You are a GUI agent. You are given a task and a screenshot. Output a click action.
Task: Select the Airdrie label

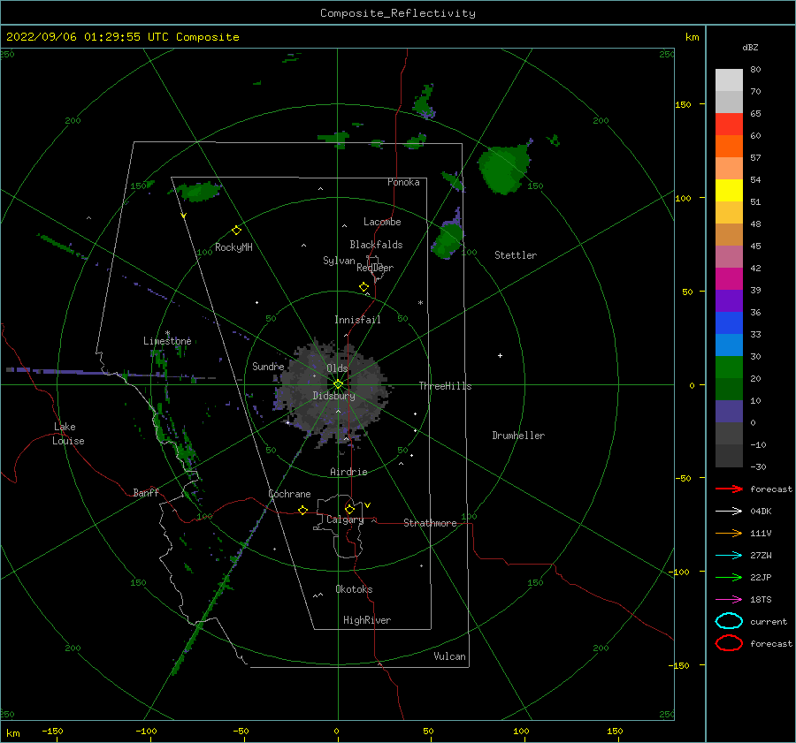click(x=348, y=472)
